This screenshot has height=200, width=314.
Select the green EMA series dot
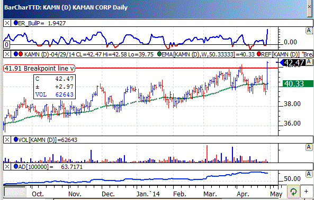159,54
